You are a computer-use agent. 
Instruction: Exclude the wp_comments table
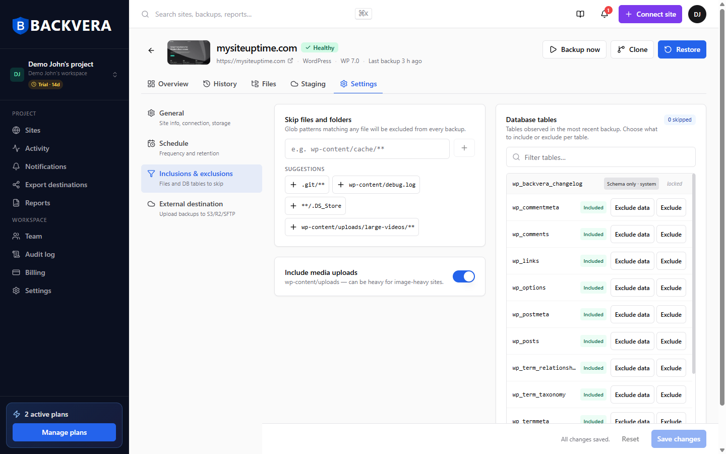coord(671,234)
